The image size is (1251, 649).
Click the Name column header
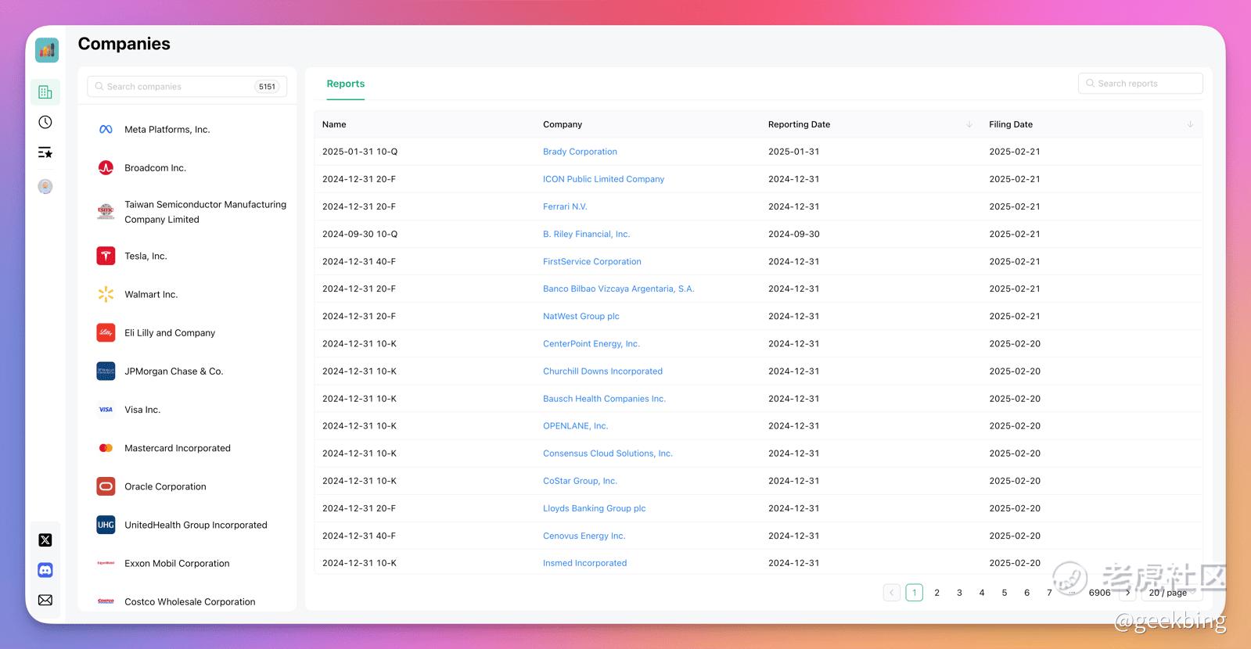334,124
